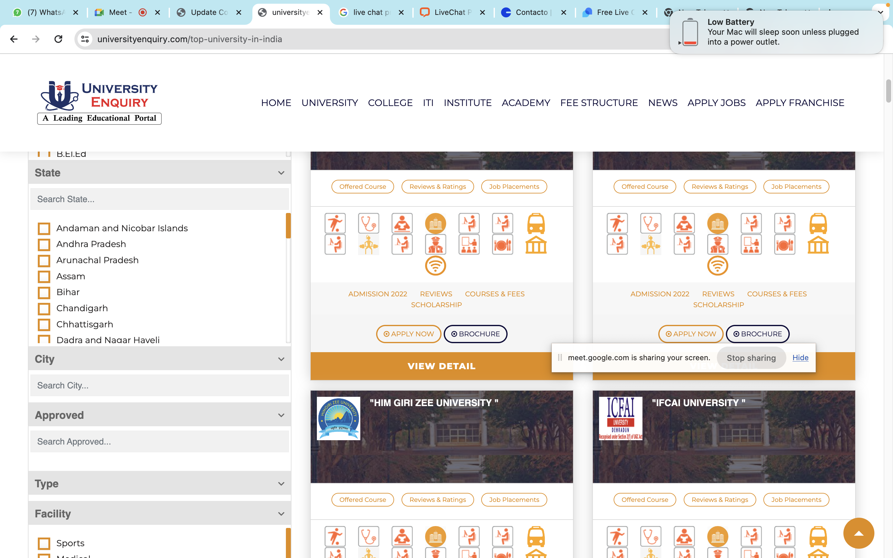Collapse the City filter section
The image size is (893, 558).
(x=281, y=359)
